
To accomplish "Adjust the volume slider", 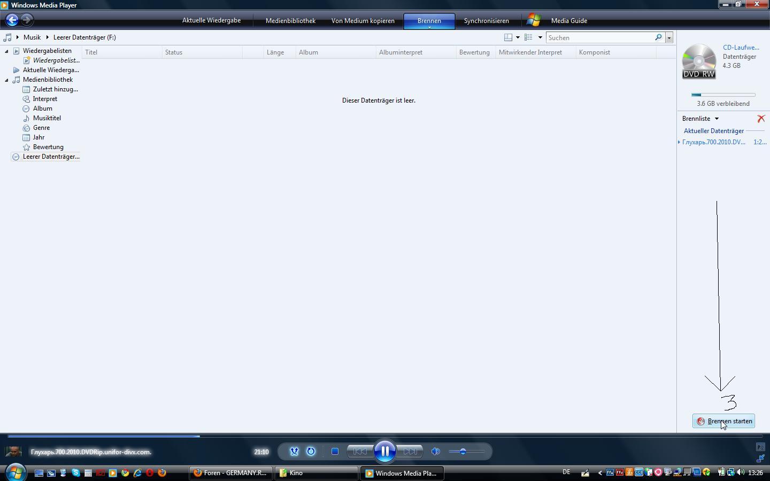I will pos(466,452).
